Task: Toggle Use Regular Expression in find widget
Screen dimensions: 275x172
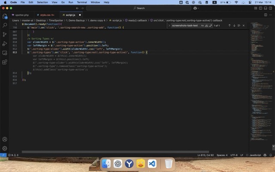Action: (210, 25)
